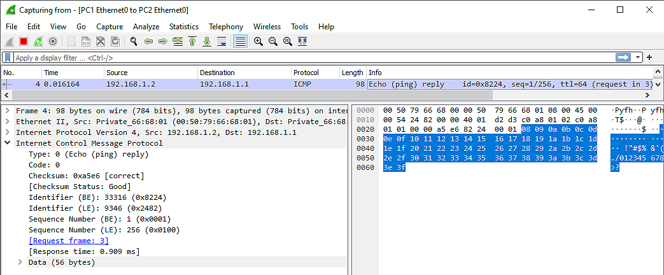
Task: Expand the Data (56 bytes) node
Action: point(20,262)
